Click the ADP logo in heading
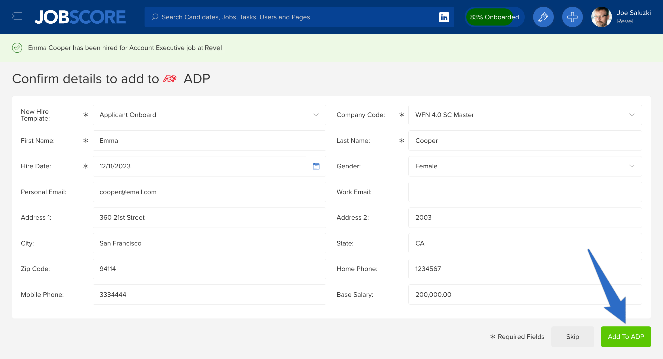Screen dimensions: 663x359 (170, 79)
